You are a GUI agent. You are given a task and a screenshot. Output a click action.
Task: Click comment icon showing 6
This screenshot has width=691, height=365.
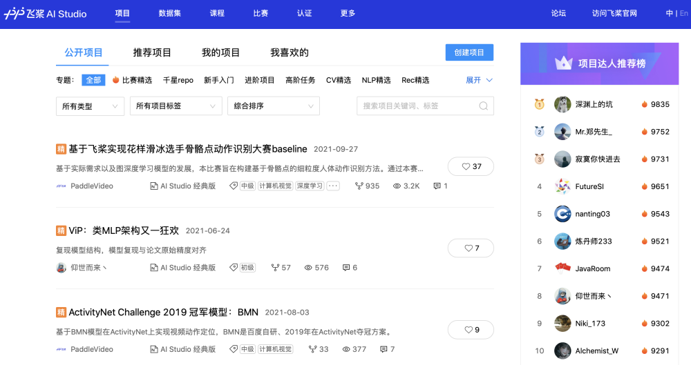[x=346, y=267]
